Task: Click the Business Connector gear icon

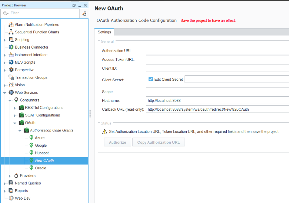Action: [x=11, y=47]
